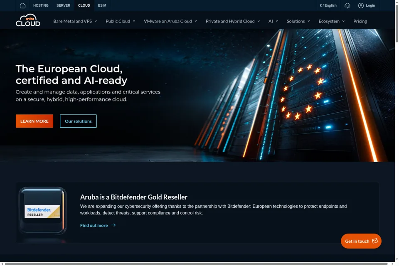Click the LEARN MORE button
The width and height of the screenshot is (399, 266).
[34, 121]
